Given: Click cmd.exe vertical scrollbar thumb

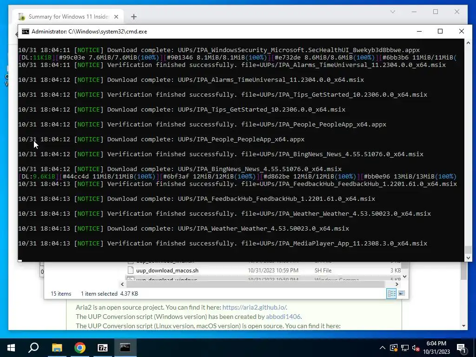Looking at the screenshot, I should pyautogui.click(x=468, y=250).
